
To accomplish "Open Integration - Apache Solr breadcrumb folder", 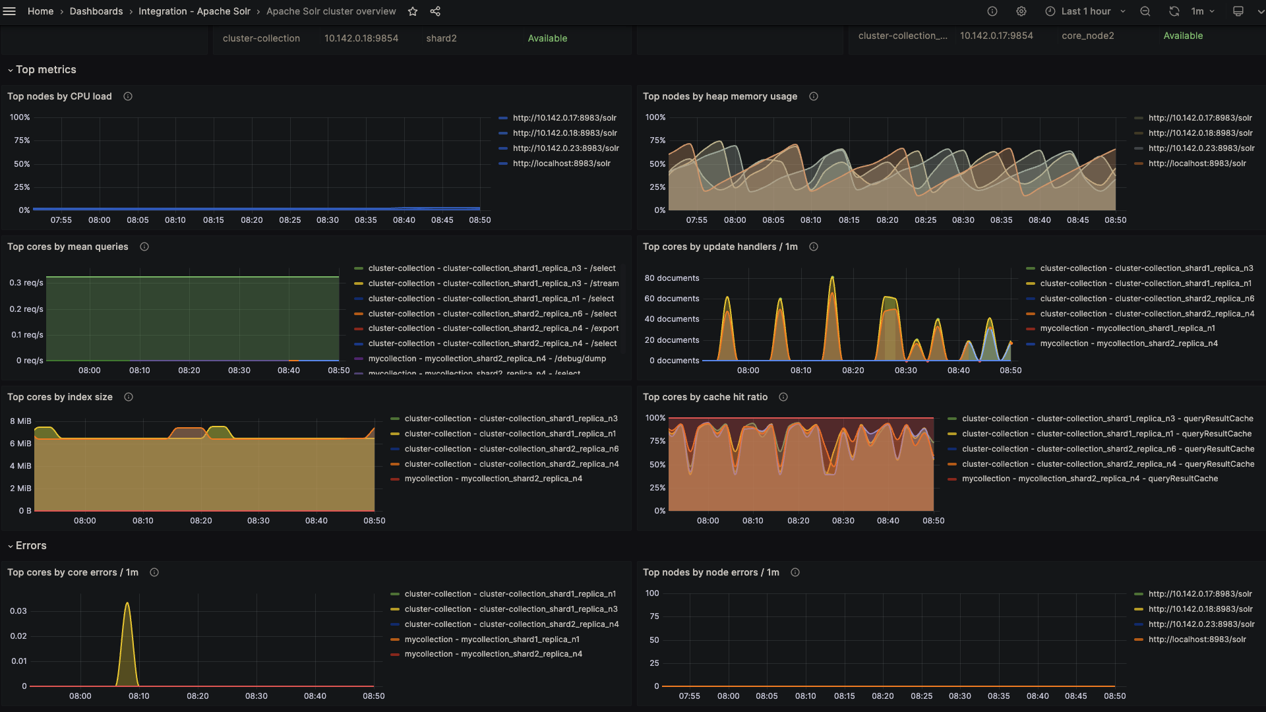I will [x=194, y=11].
